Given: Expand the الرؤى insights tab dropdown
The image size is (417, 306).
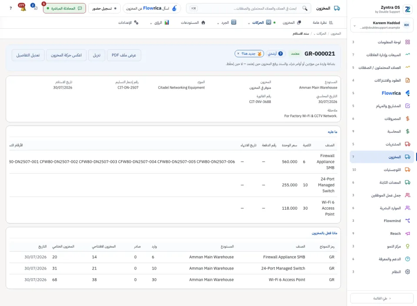Looking at the screenshot, I should (151, 23).
